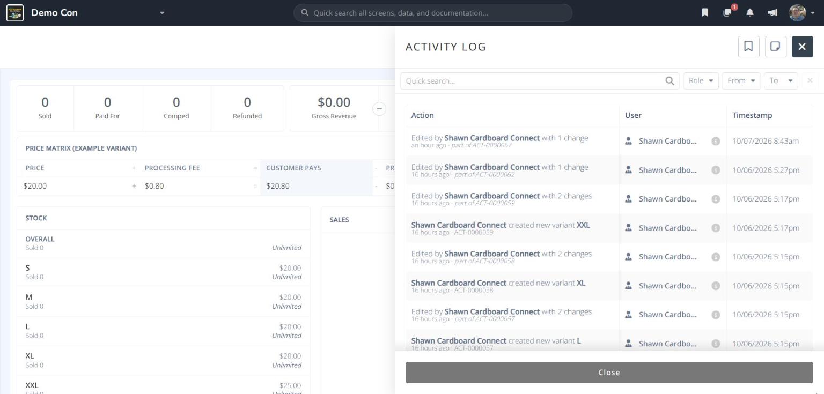Click the $20.80 customer pays value
The height and width of the screenshot is (394, 824).
(x=278, y=186)
